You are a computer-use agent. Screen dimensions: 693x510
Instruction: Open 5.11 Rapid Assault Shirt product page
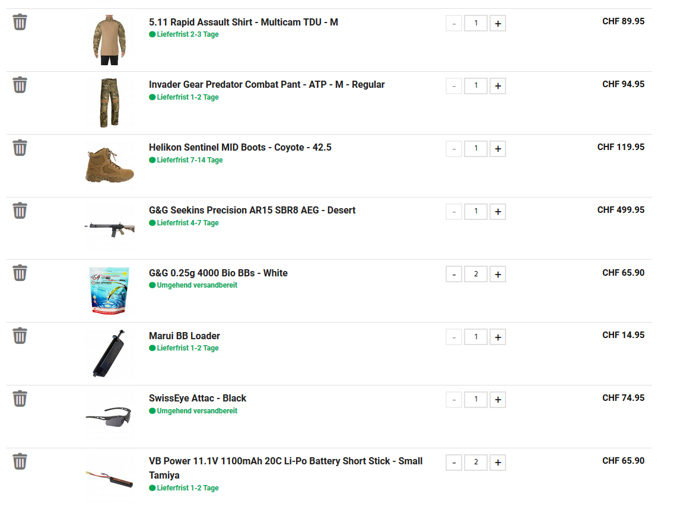[x=243, y=22]
